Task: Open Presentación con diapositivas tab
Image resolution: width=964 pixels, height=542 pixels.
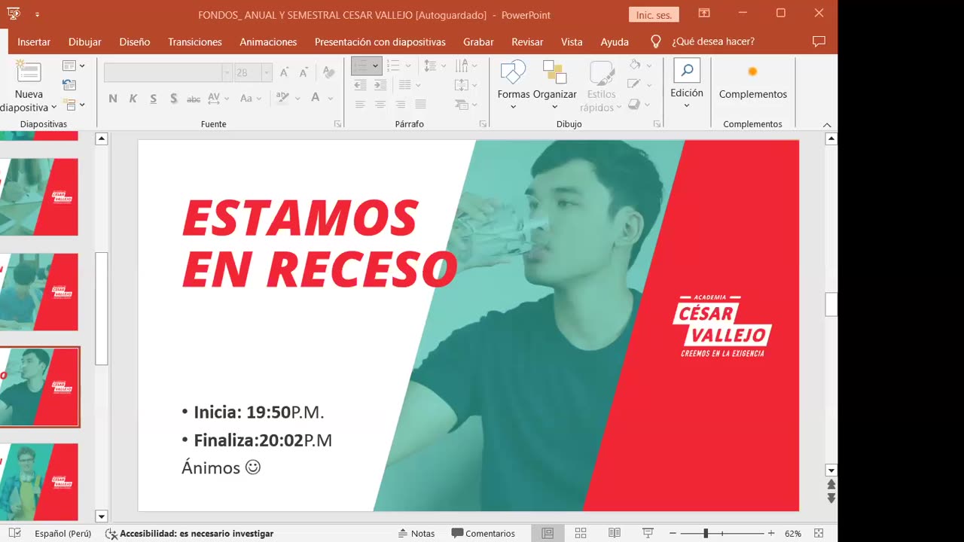Action: (380, 42)
